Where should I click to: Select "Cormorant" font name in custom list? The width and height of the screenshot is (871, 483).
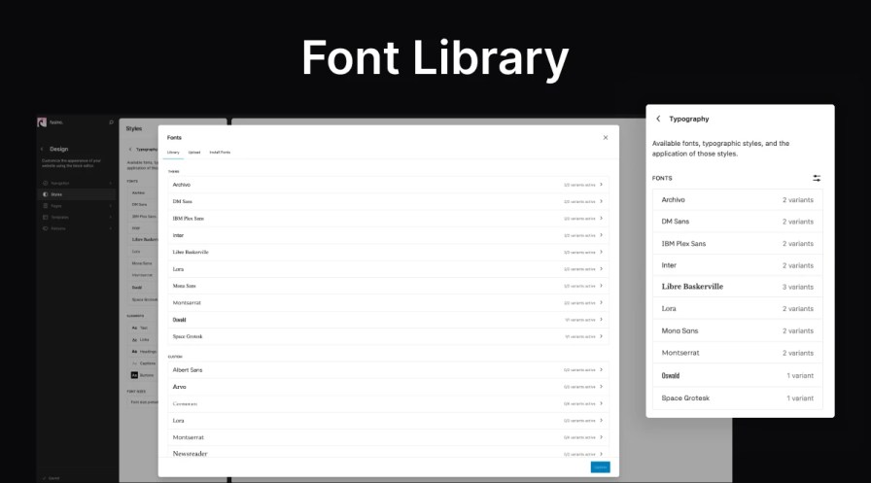[x=185, y=403]
